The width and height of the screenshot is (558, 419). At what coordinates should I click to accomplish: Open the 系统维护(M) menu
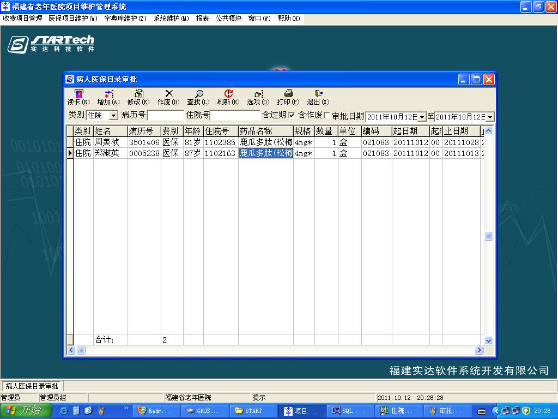tap(171, 19)
